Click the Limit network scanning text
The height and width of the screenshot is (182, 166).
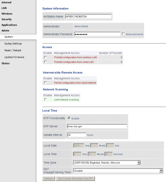click(67, 100)
